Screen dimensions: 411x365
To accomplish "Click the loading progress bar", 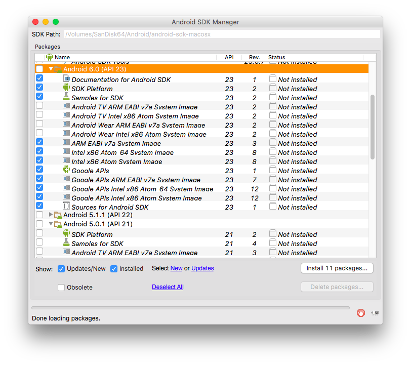I will tap(190, 308).
